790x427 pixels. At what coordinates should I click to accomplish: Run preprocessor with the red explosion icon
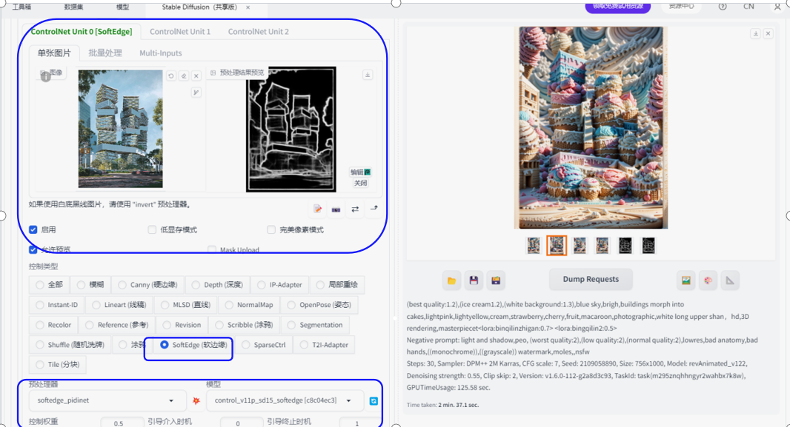[x=196, y=401]
